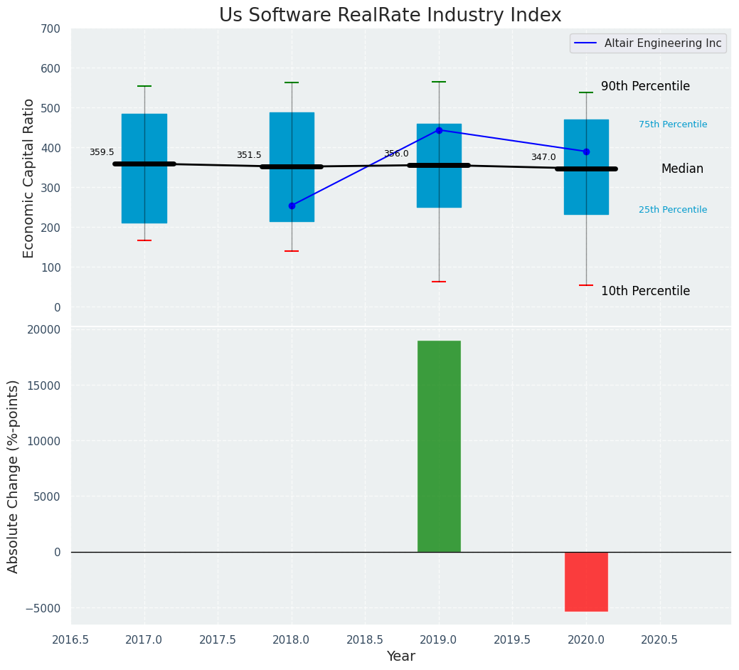This screenshot has width=739, height=670.
Task: Click the 2019.0 x-axis tick label
Action: coord(439,640)
